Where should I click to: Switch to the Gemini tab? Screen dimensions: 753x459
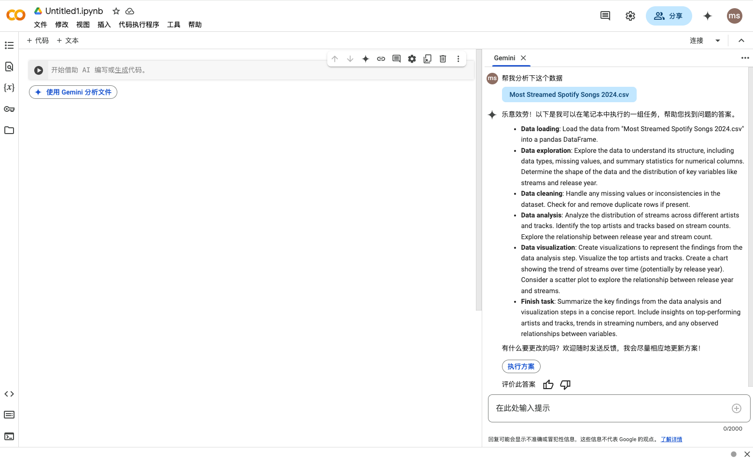(505, 58)
